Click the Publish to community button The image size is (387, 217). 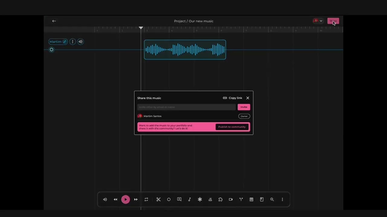pos(232,127)
